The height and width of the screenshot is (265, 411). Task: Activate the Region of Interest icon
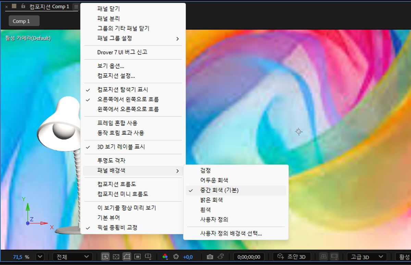(x=148, y=257)
